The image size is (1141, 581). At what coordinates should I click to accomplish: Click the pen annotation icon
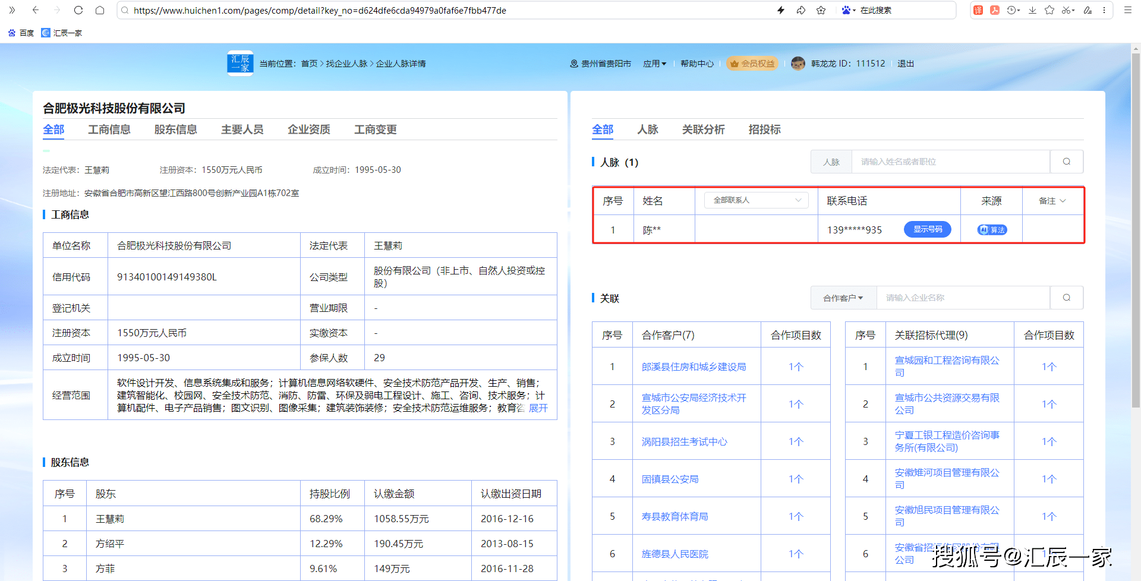pyautogui.click(x=1088, y=10)
